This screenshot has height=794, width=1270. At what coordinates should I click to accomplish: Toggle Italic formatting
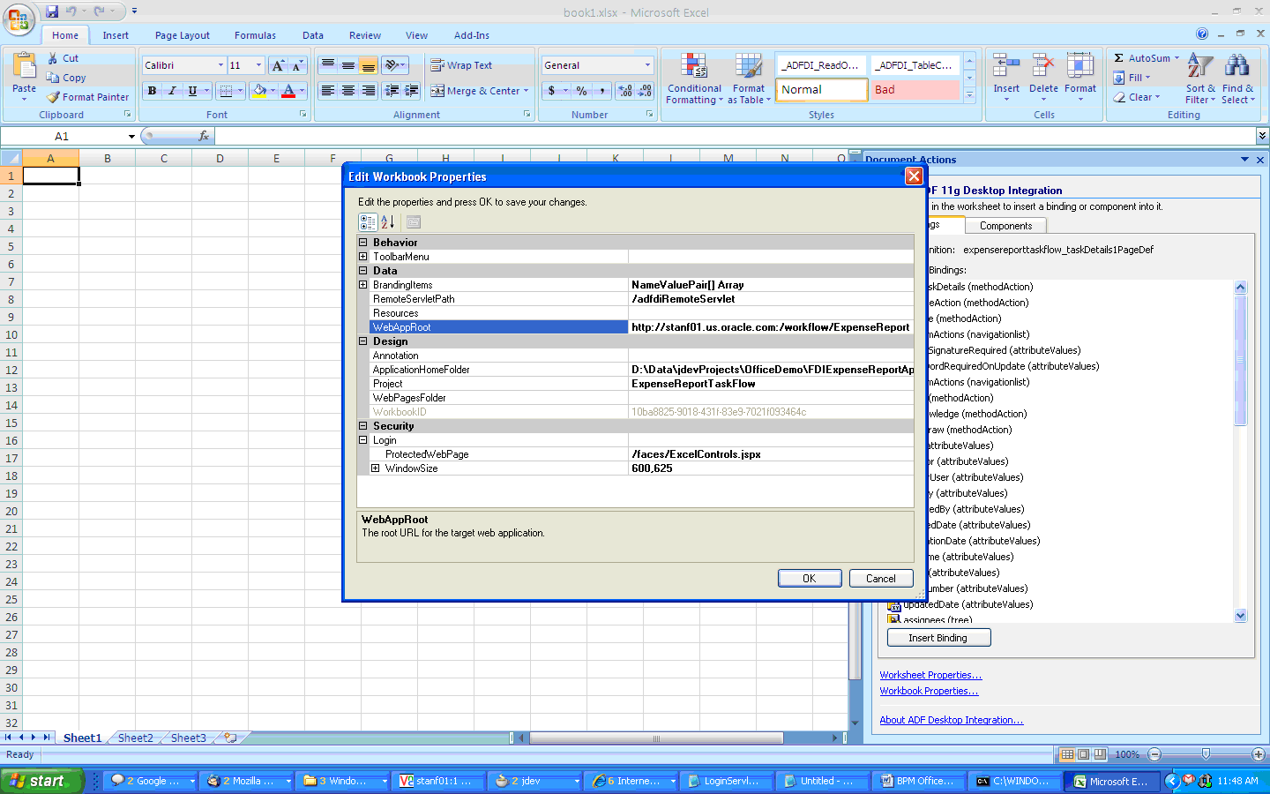(172, 90)
